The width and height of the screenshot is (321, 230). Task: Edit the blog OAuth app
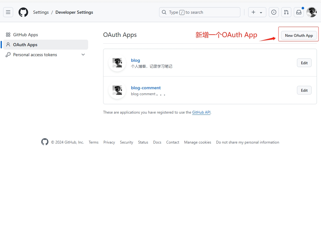(304, 63)
